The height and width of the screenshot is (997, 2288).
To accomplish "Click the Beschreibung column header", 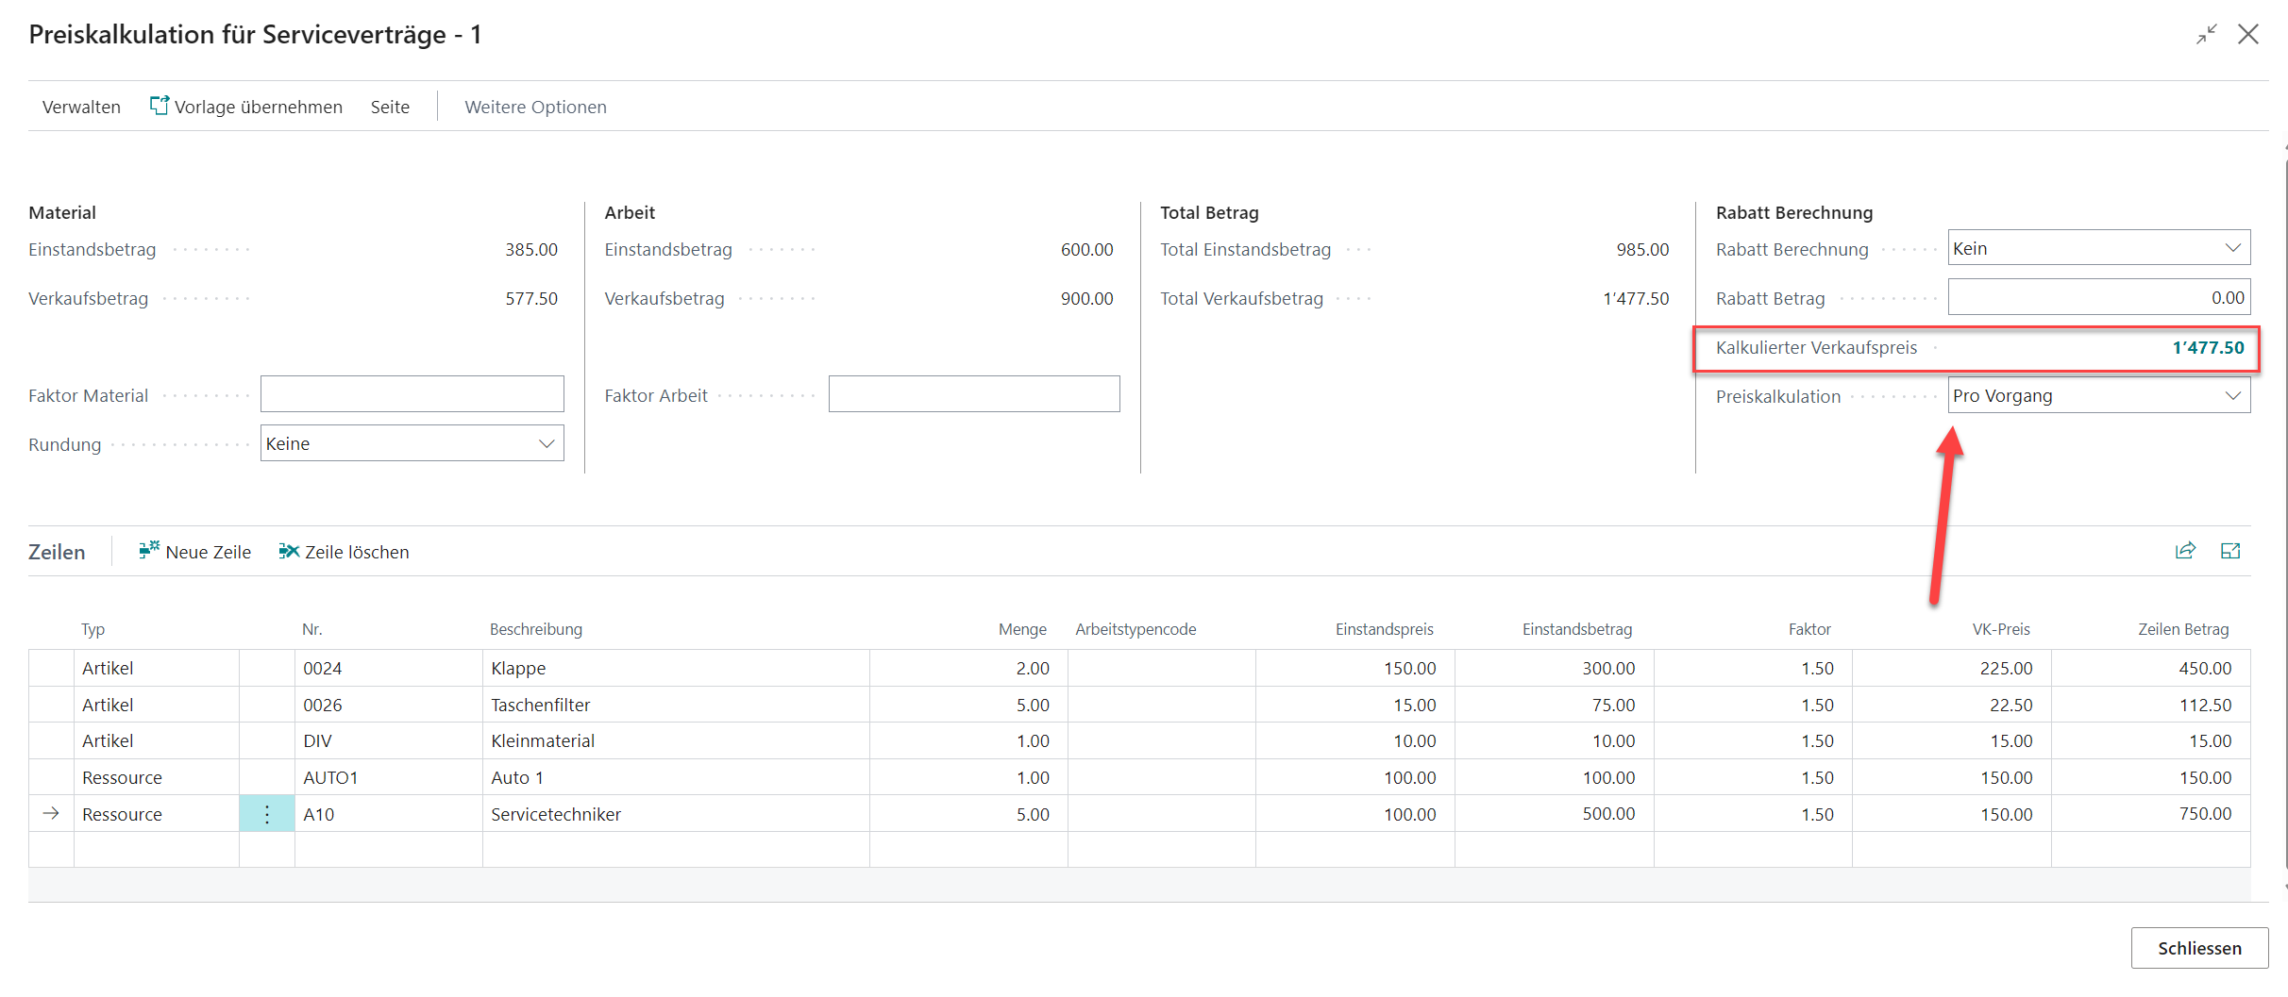I will click(x=535, y=629).
